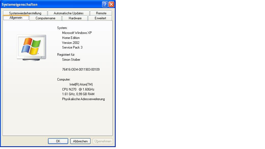
Task: Click the Intel(R) Atom(TM) text
Action: (81, 84)
